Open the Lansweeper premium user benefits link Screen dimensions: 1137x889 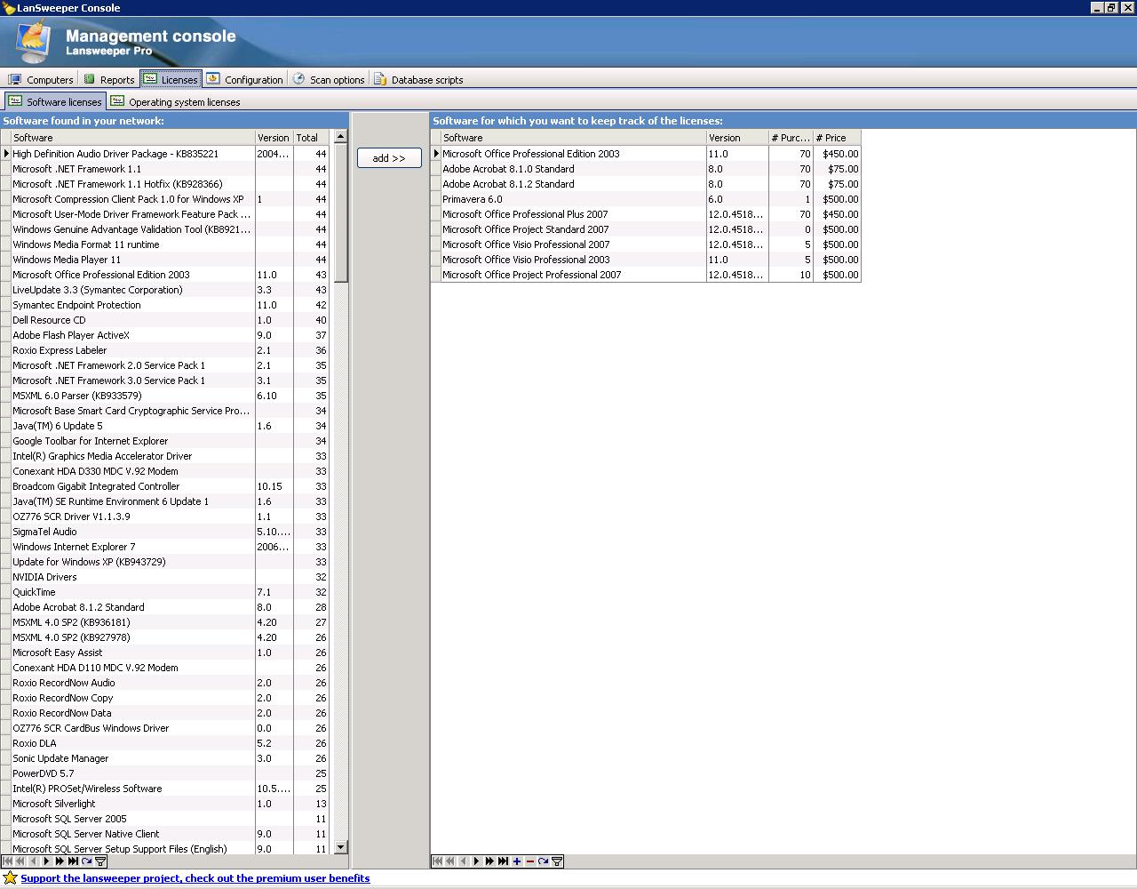coord(195,878)
